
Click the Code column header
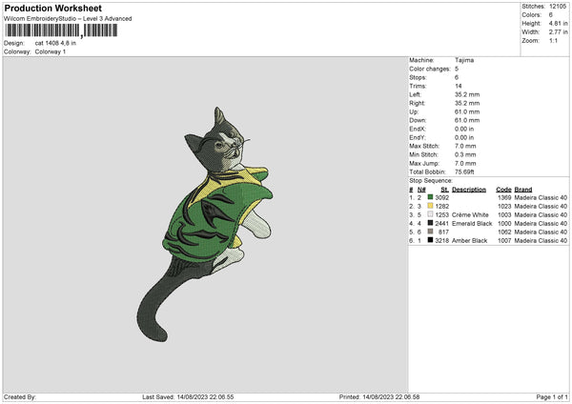(x=503, y=189)
